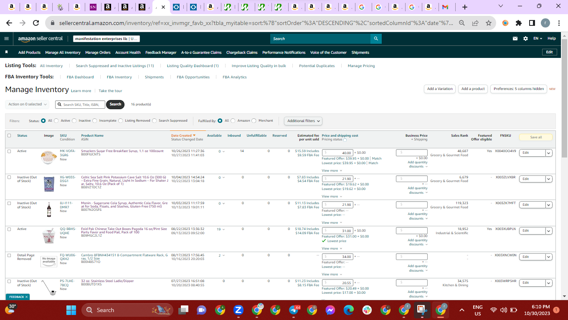Open Listing Quality Dashboard (1) tab
568x320 pixels.
(193, 66)
